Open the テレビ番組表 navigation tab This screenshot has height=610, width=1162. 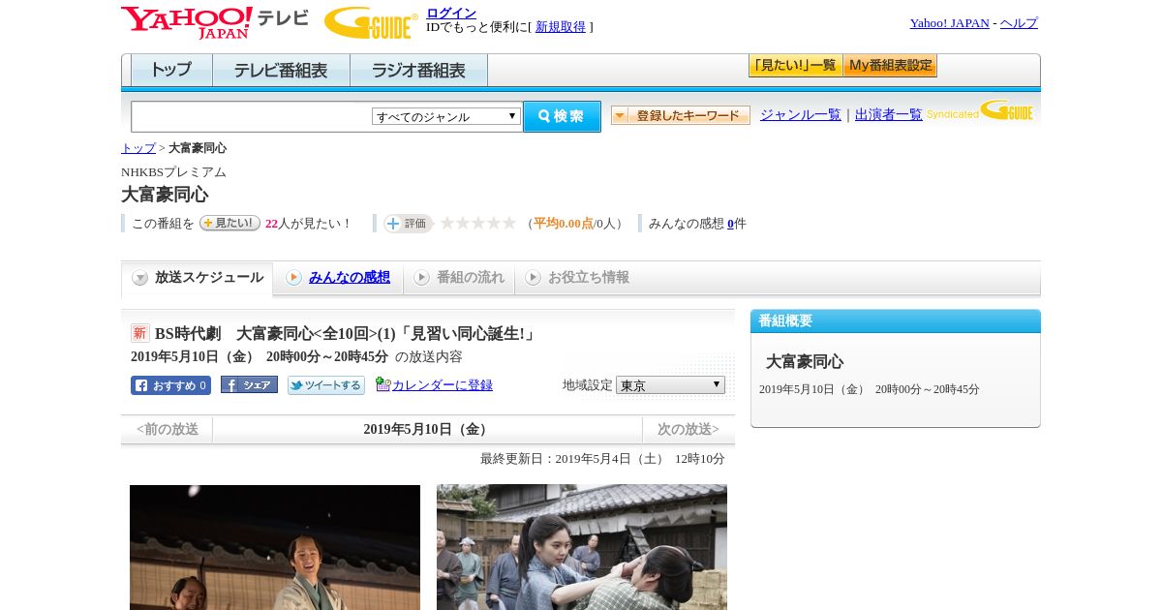click(x=281, y=71)
